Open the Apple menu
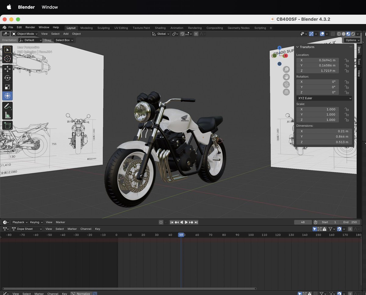The width and height of the screenshot is (366, 295). 9,7
